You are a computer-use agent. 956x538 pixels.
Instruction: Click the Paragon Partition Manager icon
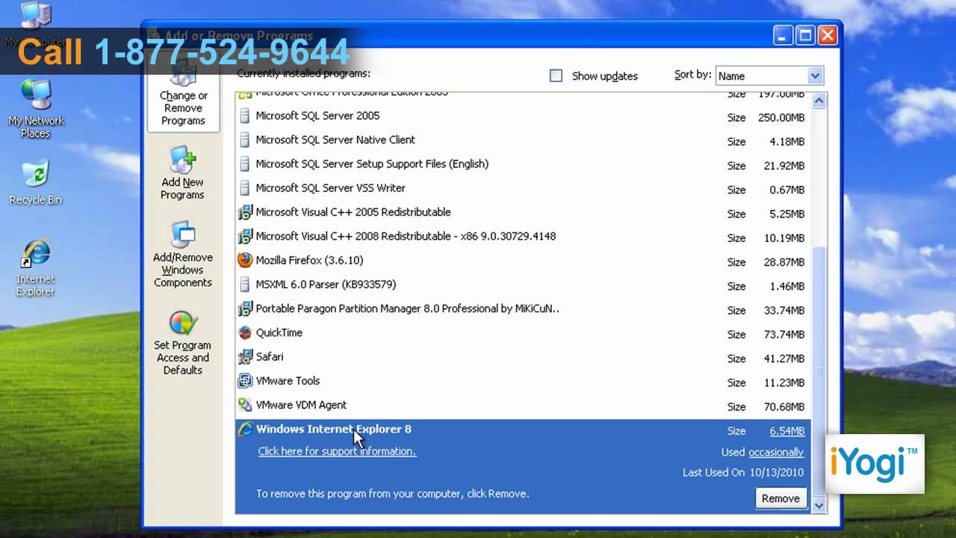click(245, 309)
